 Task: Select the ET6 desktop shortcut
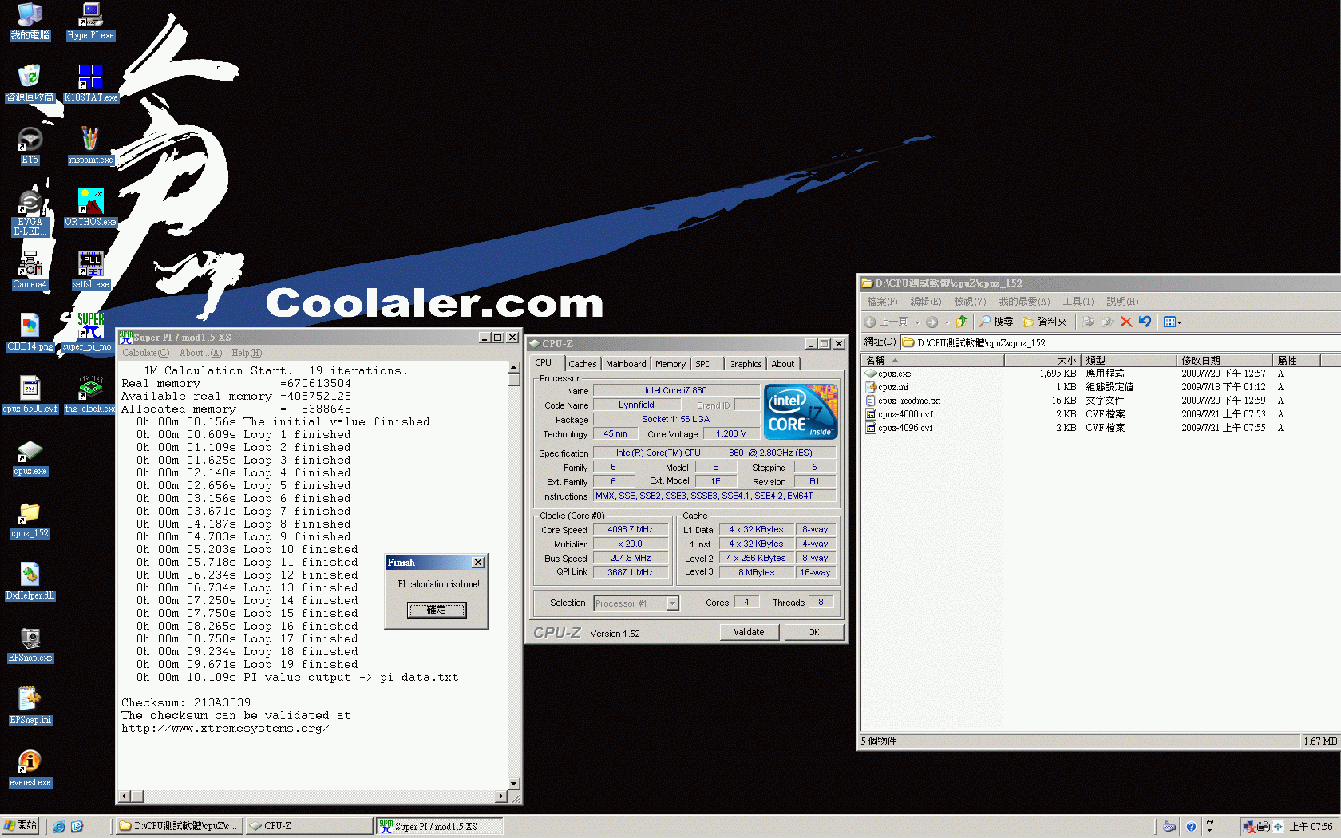pos(30,145)
